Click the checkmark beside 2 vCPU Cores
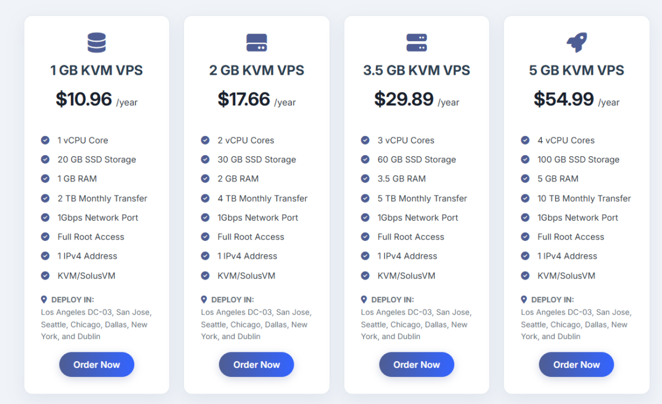Viewport: 662px width, 404px height. pyautogui.click(x=205, y=140)
